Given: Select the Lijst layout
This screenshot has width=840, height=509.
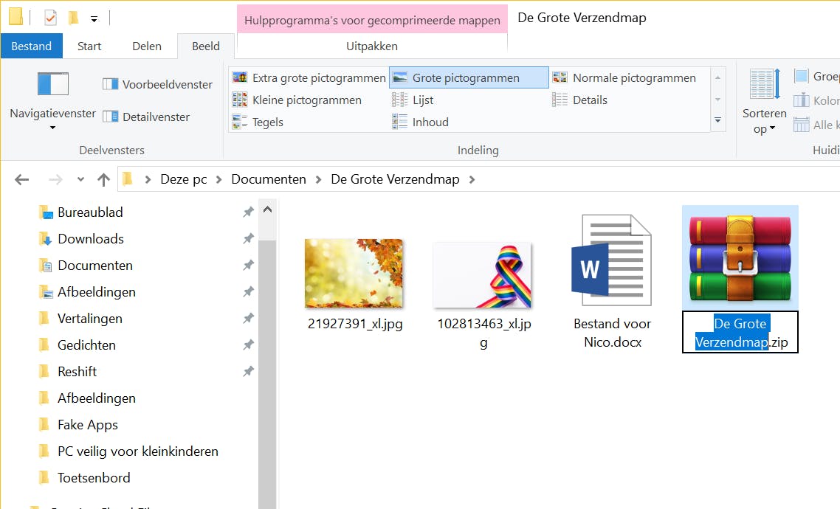Looking at the screenshot, I should (x=413, y=100).
